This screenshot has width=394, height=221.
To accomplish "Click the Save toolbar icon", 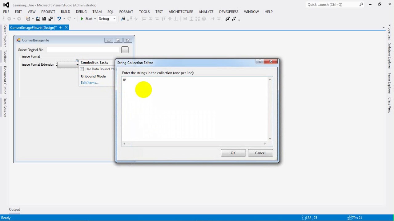I will pos(44,19).
